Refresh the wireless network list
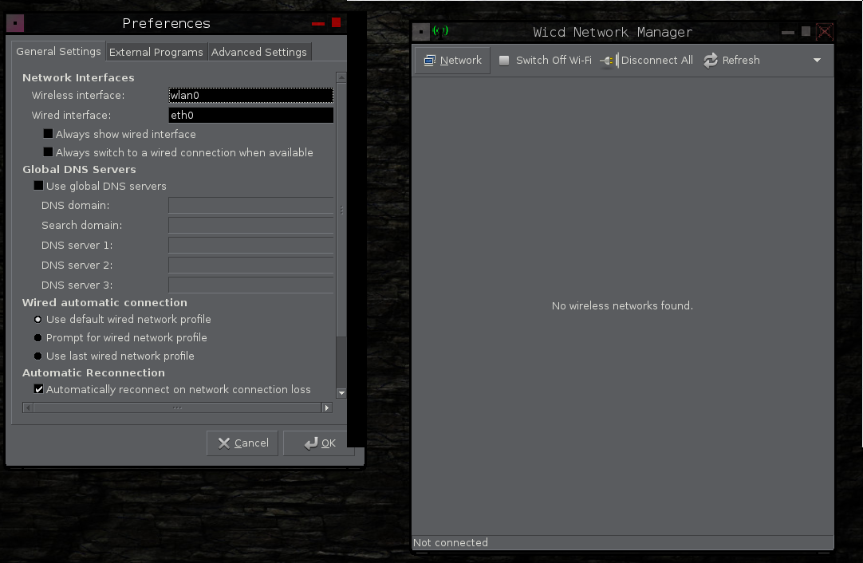This screenshot has width=863, height=563. [x=731, y=60]
